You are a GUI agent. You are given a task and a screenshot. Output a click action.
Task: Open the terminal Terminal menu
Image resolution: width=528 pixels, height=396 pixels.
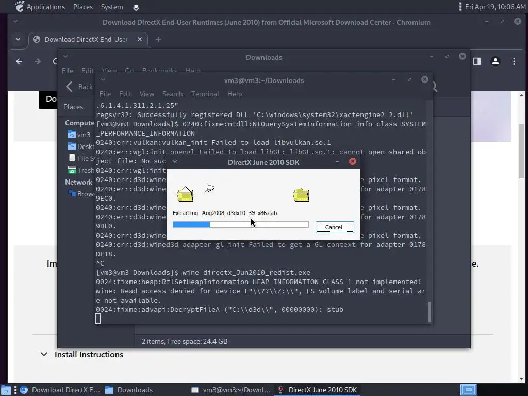point(205,94)
